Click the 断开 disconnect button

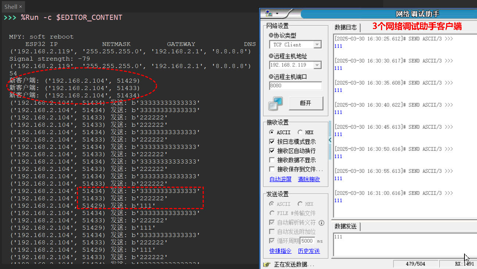tap(306, 104)
